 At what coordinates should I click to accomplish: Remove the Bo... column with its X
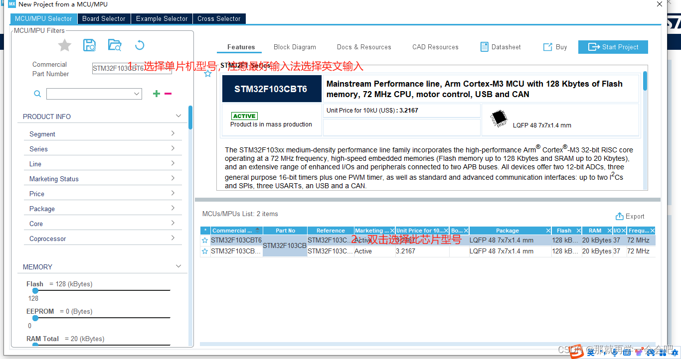pyautogui.click(x=466, y=231)
